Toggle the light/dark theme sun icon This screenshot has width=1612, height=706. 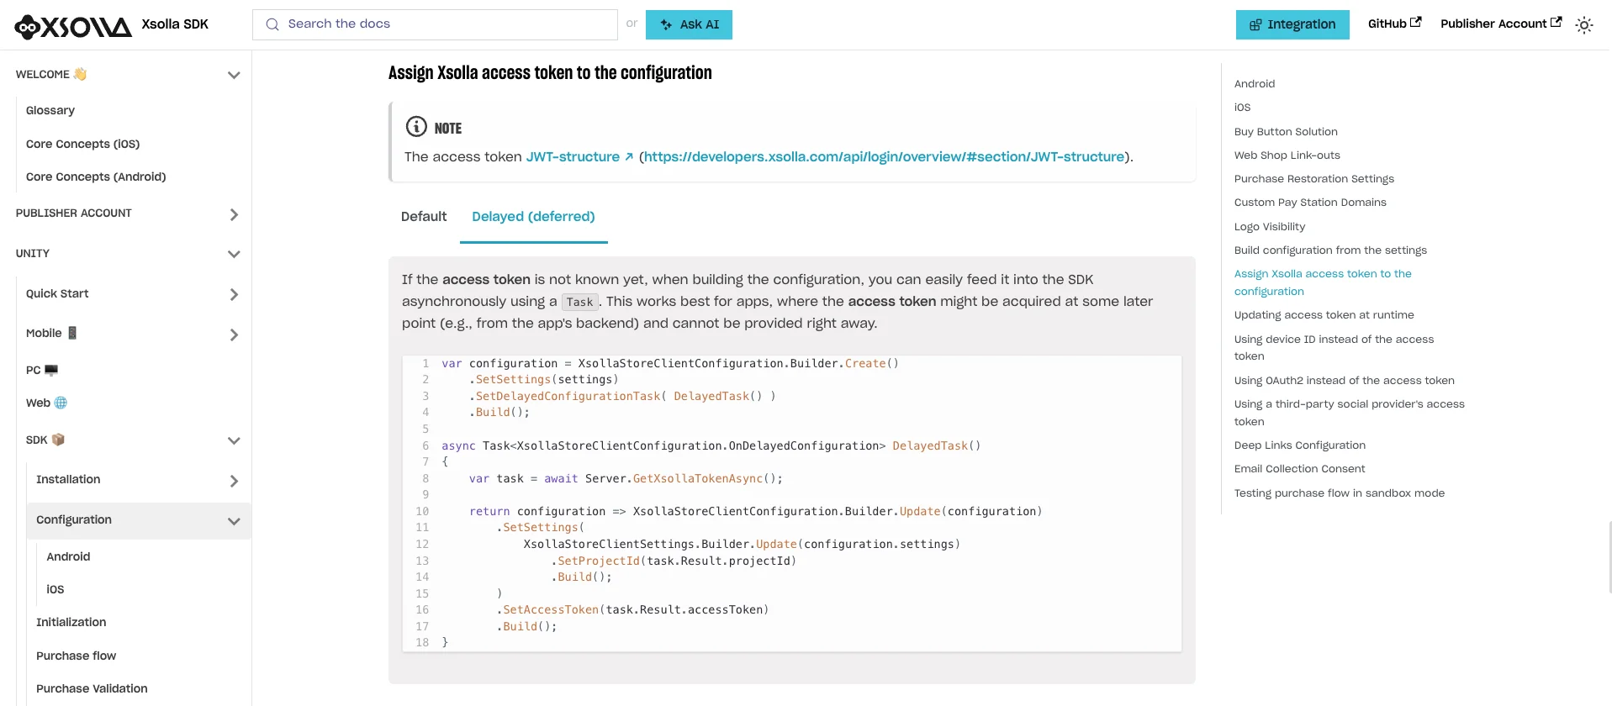1584,25
